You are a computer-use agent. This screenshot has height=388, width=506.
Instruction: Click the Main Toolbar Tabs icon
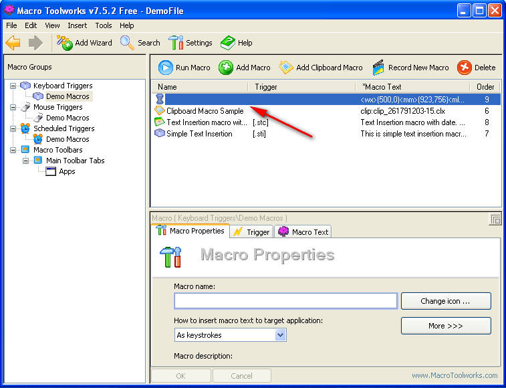click(x=37, y=161)
